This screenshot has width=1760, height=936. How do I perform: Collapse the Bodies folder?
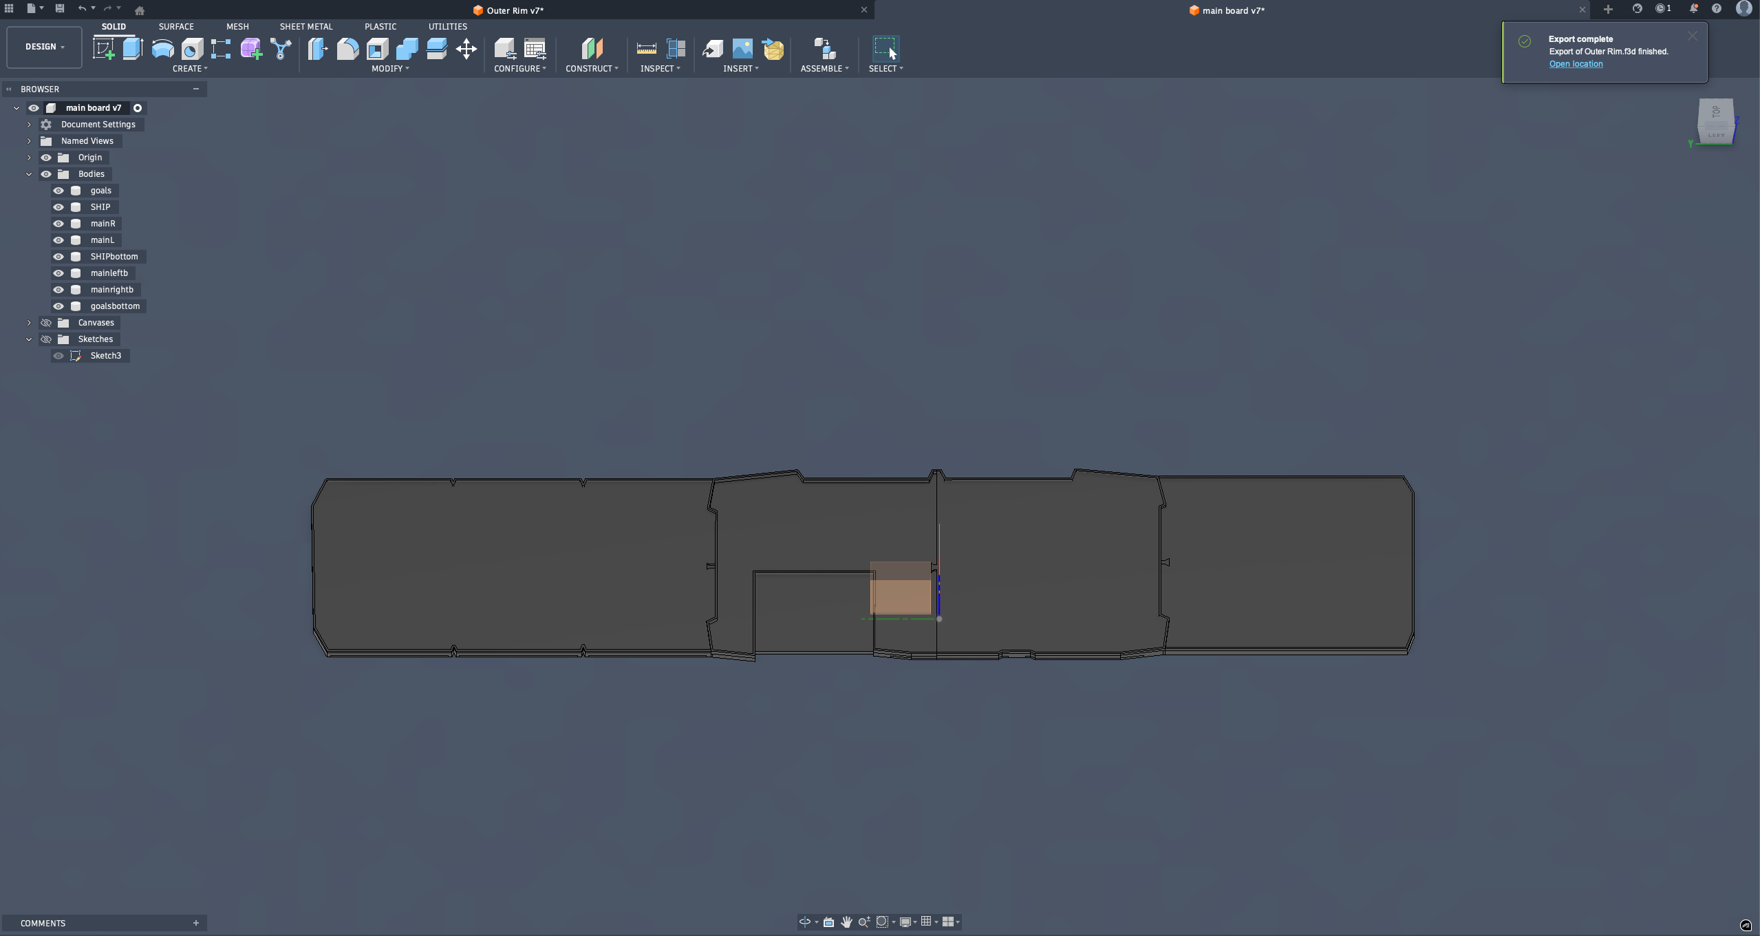(x=29, y=174)
